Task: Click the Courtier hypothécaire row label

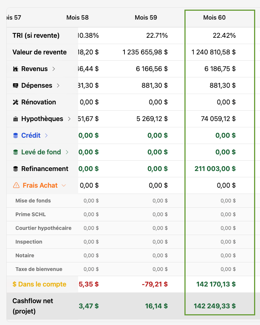Action: point(44,228)
